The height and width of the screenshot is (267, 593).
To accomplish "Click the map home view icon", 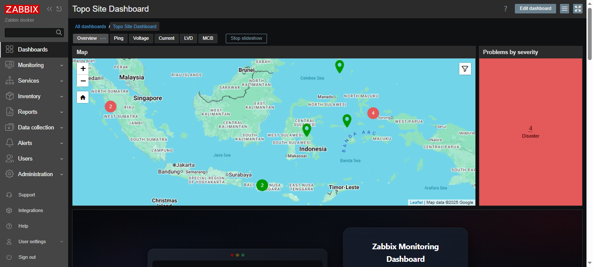I will pyautogui.click(x=82, y=97).
